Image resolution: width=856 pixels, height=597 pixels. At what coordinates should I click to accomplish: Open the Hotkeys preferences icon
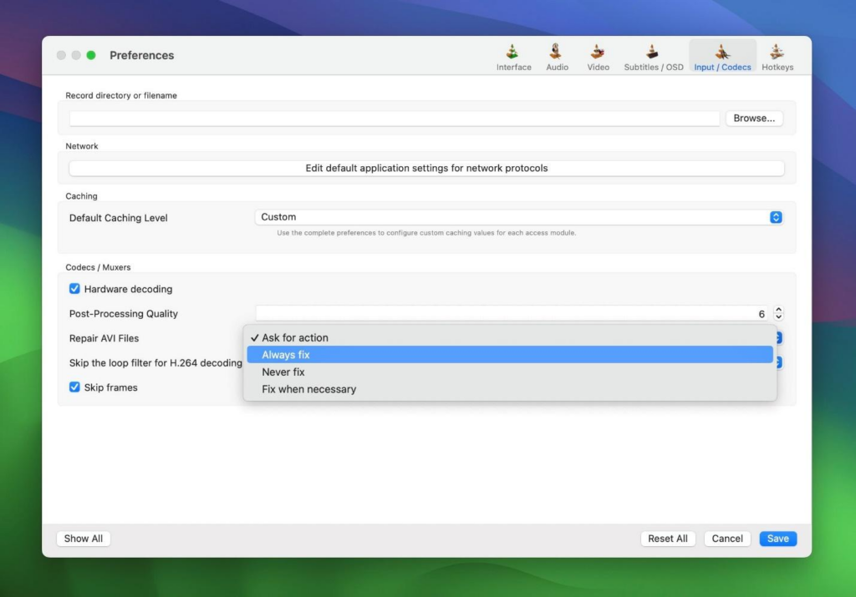777,52
